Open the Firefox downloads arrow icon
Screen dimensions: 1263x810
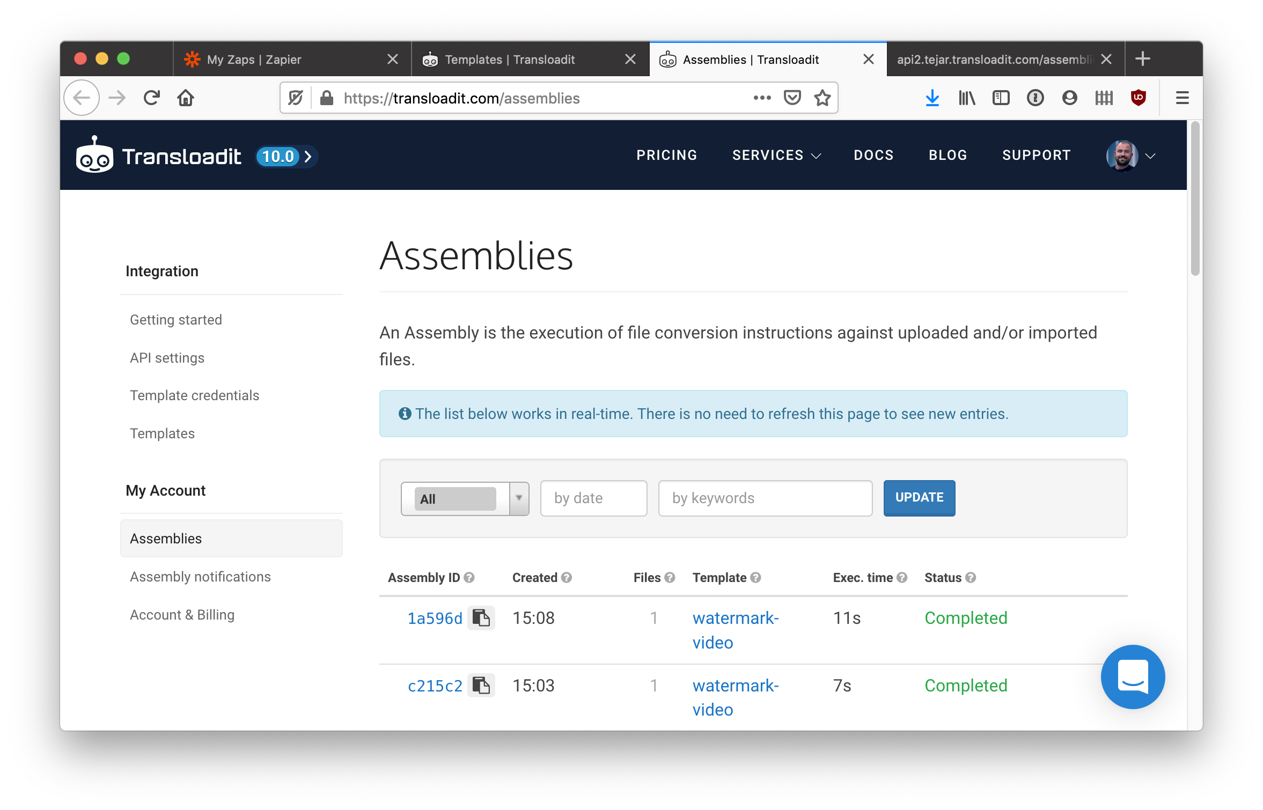click(x=932, y=98)
